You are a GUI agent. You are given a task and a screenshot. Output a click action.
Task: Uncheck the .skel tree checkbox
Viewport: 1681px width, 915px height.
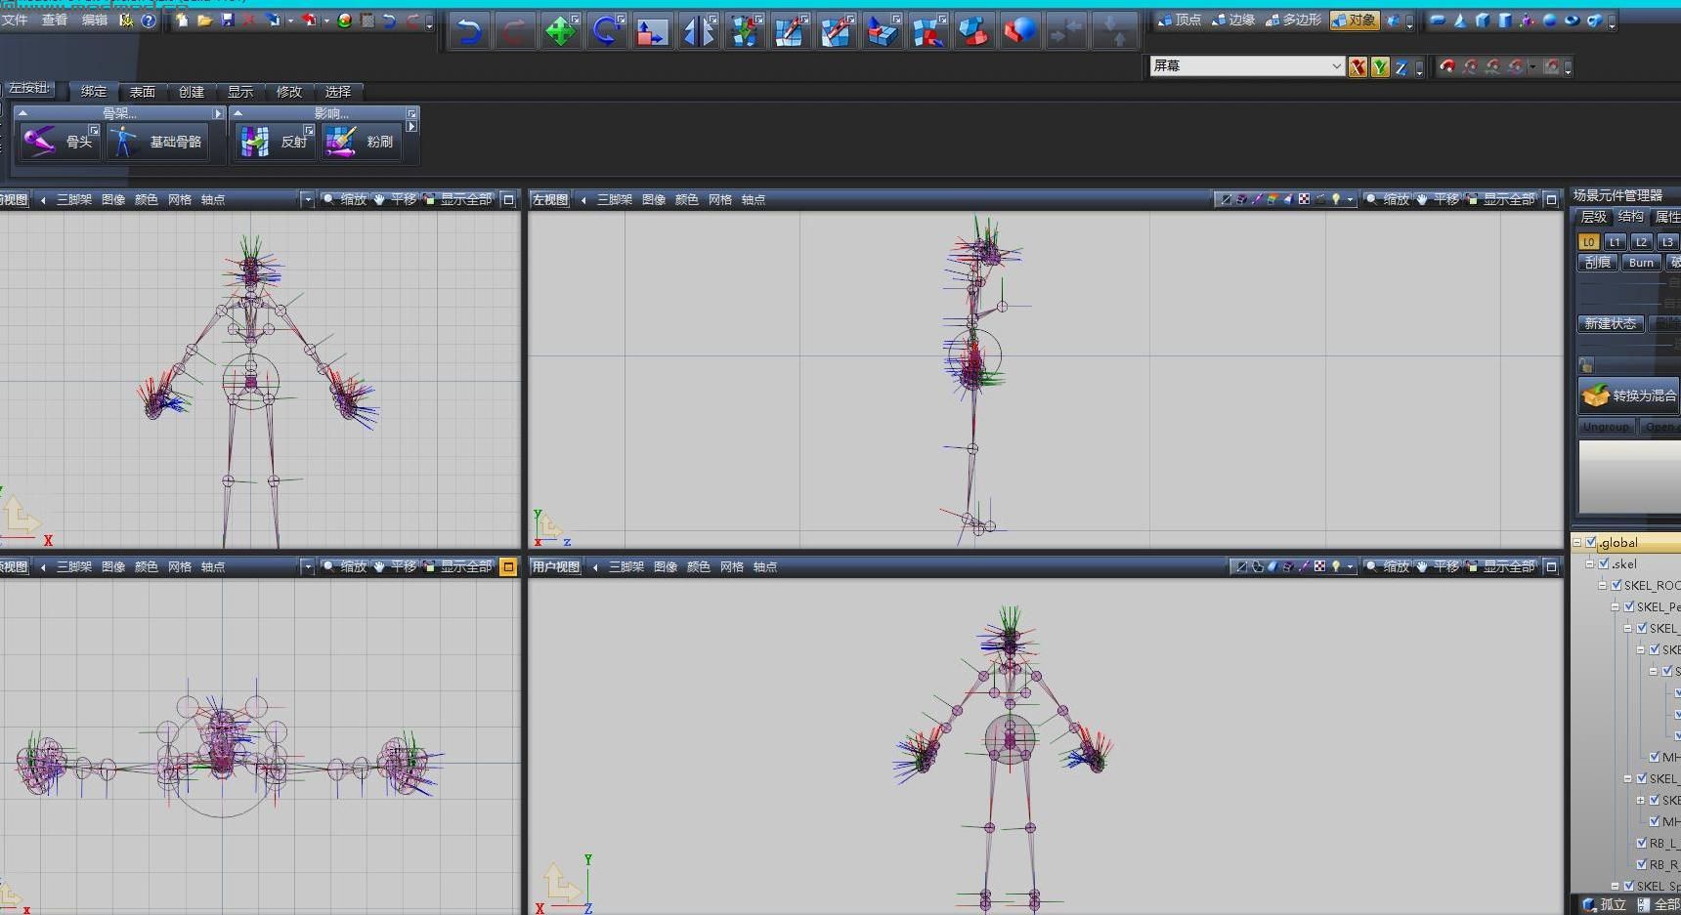click(x=1604, y=563)
